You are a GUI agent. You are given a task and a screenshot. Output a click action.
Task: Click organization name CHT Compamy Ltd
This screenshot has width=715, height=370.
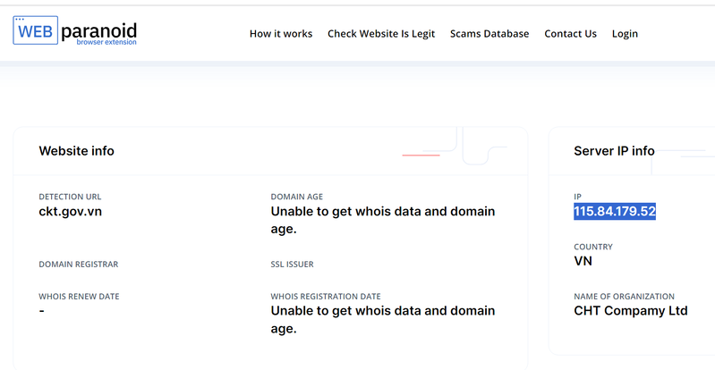point(630,311)
